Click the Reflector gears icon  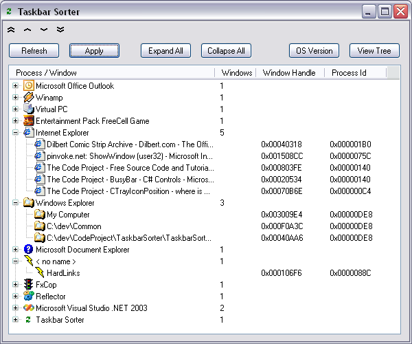coord(29,296)
